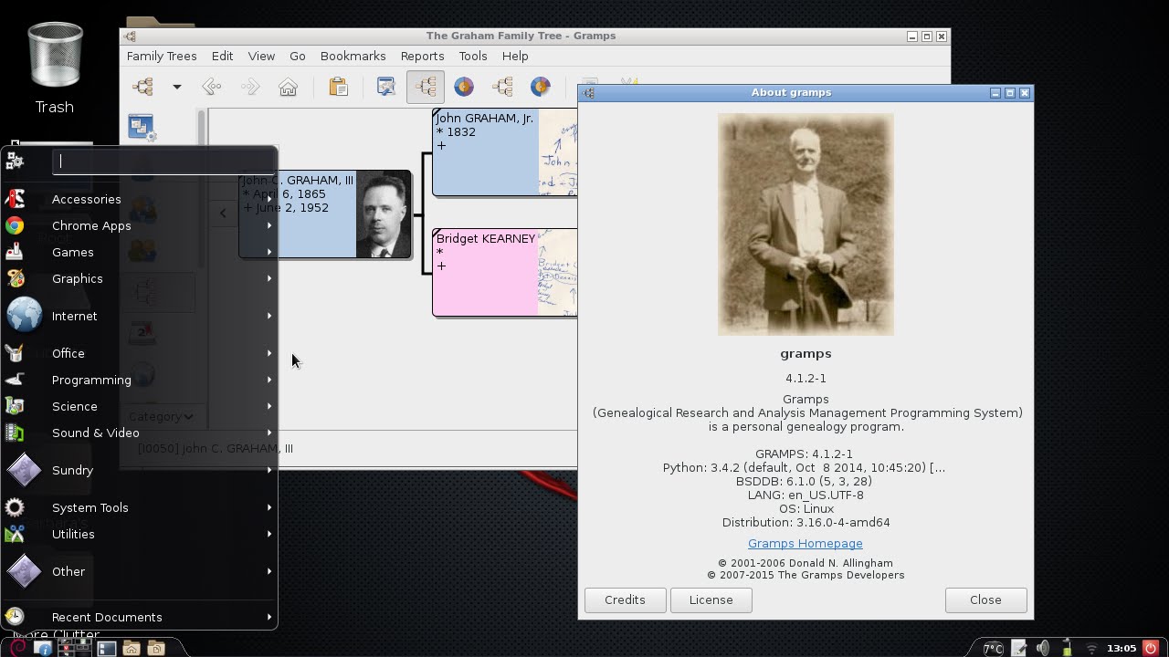Open the Bookmarks menu
Viewport: 1169px width, 657px height.
(353, 56)
